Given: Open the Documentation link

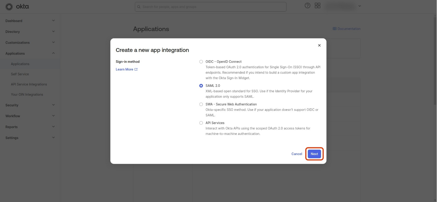Looking at the screenshot, I should click(347, 29).
